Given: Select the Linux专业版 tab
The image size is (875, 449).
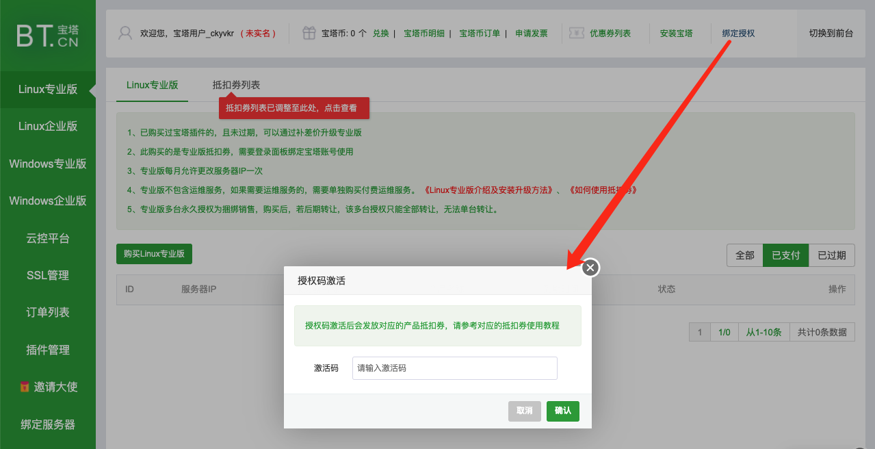Looking at the screenshot, I should [x=152, y=85].
